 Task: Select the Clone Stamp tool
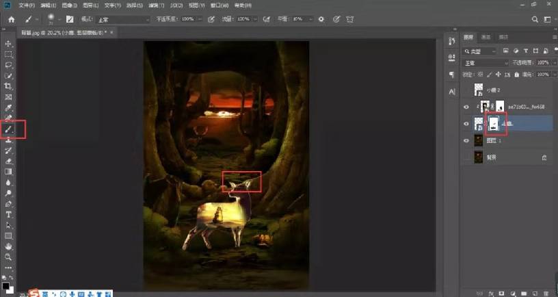coord(8,140)
